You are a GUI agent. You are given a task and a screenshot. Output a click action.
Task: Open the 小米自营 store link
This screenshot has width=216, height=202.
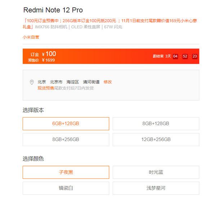tap(31, 37)
